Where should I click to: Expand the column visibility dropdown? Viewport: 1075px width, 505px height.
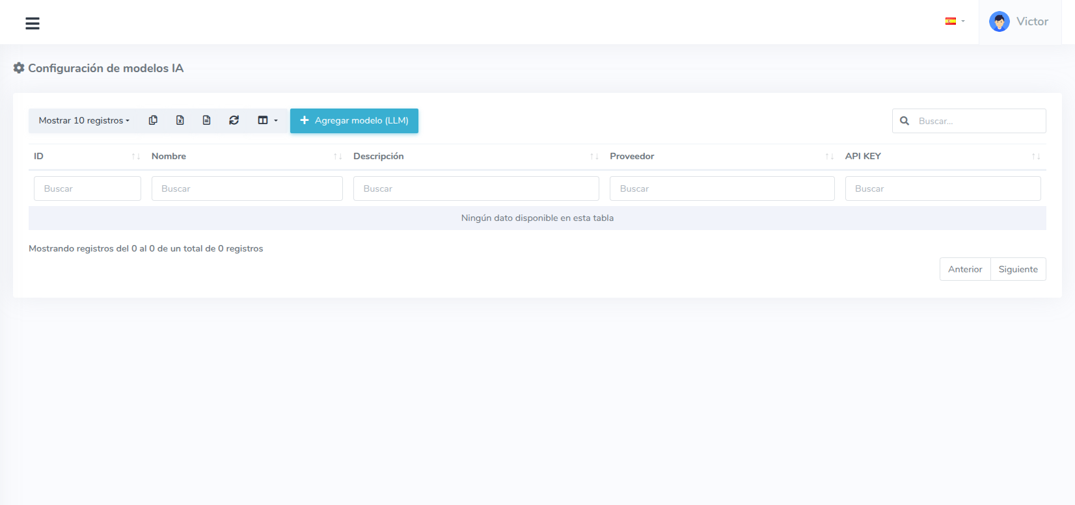tap(267, 120)
